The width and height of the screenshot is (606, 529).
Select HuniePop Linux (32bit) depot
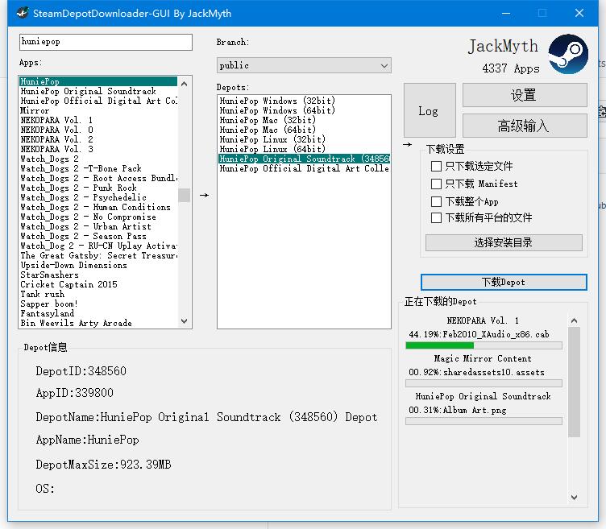point(304,139)
